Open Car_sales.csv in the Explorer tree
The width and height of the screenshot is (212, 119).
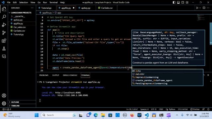[x=20, y=27]
